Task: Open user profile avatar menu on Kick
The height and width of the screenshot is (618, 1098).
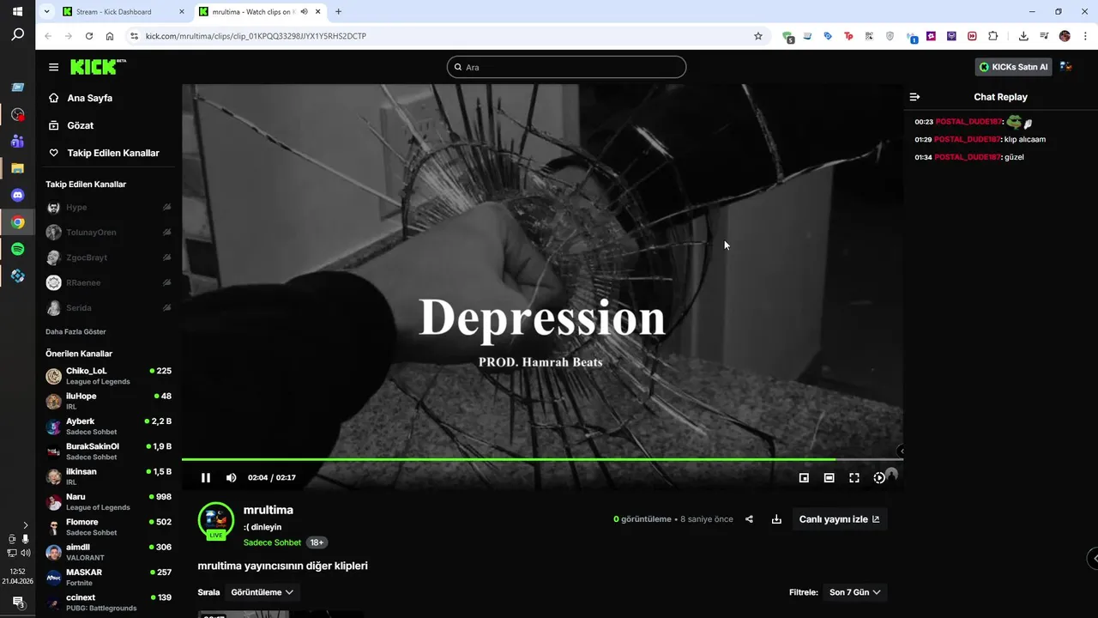Action: (1066, 67)
